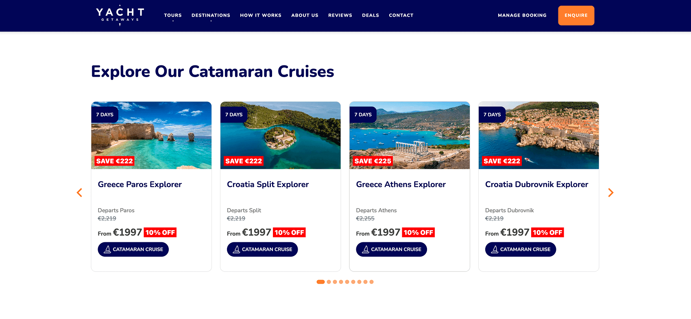Select the last carousel pagination dot
691x319 pixels.
coord(372,282)
